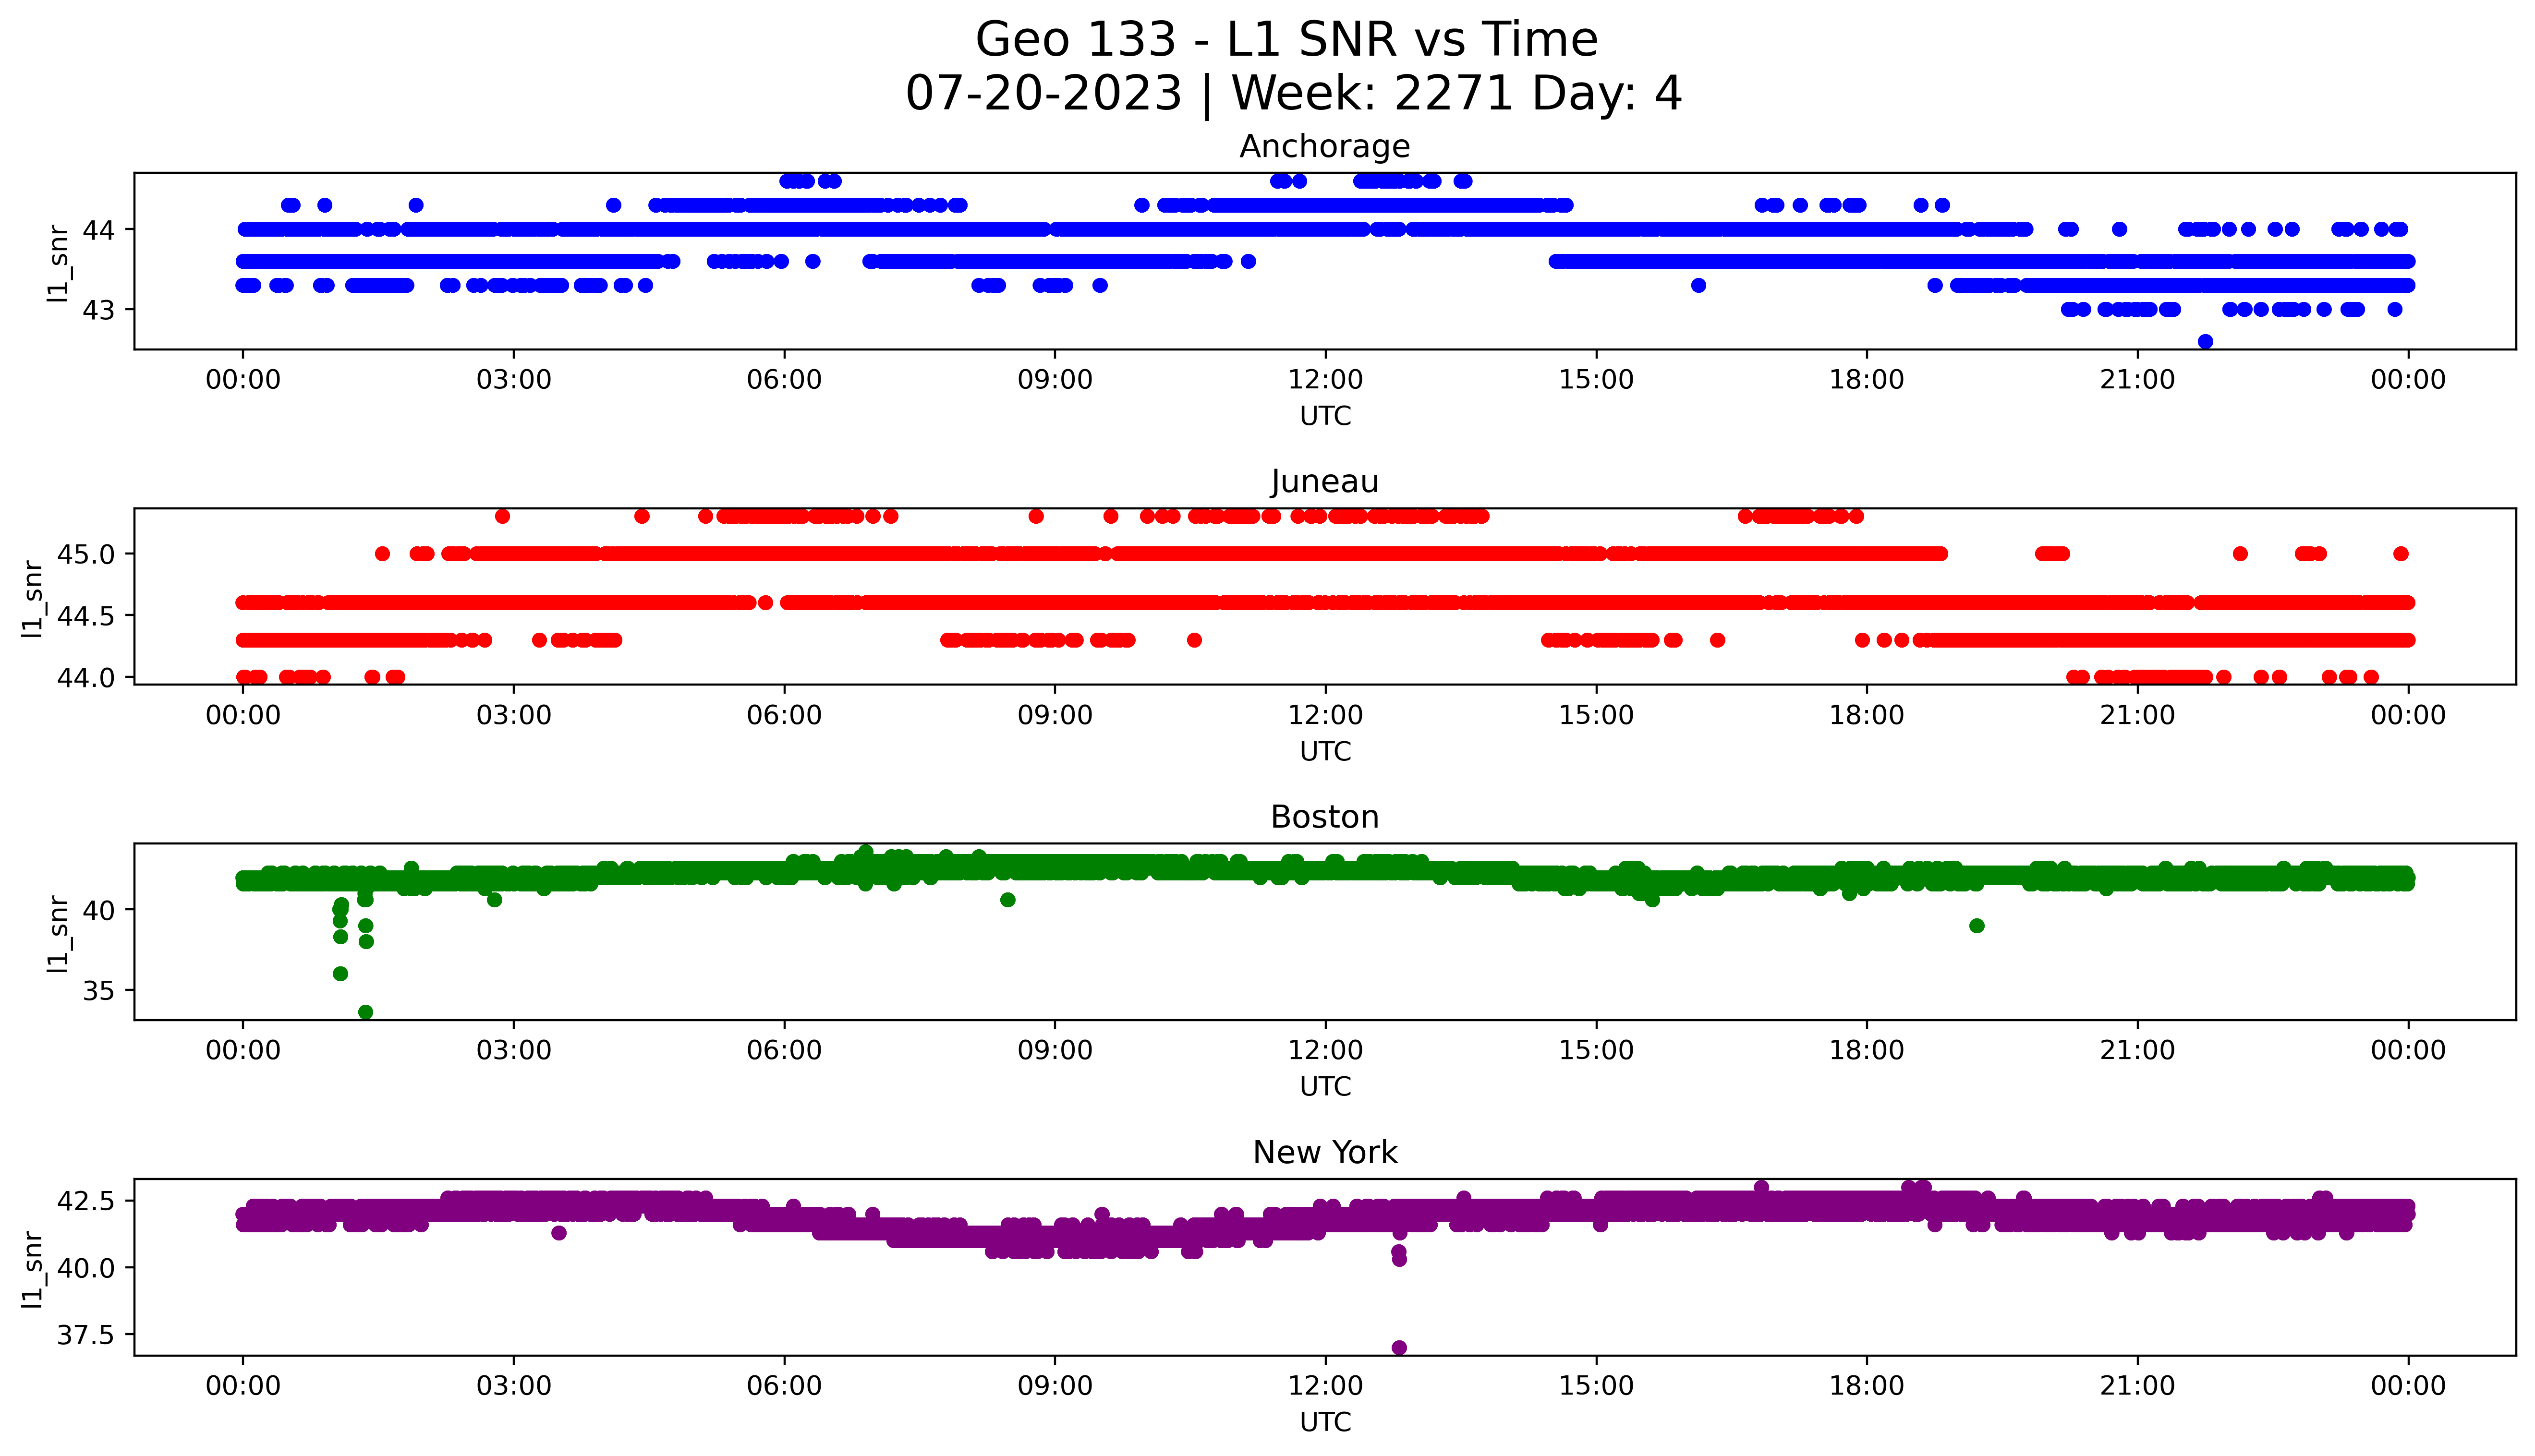The width and height of the screenshot is (2535, 1456).
Task: Click the lowest purple outlier point in New York plot
Action: [1399, 1348]
